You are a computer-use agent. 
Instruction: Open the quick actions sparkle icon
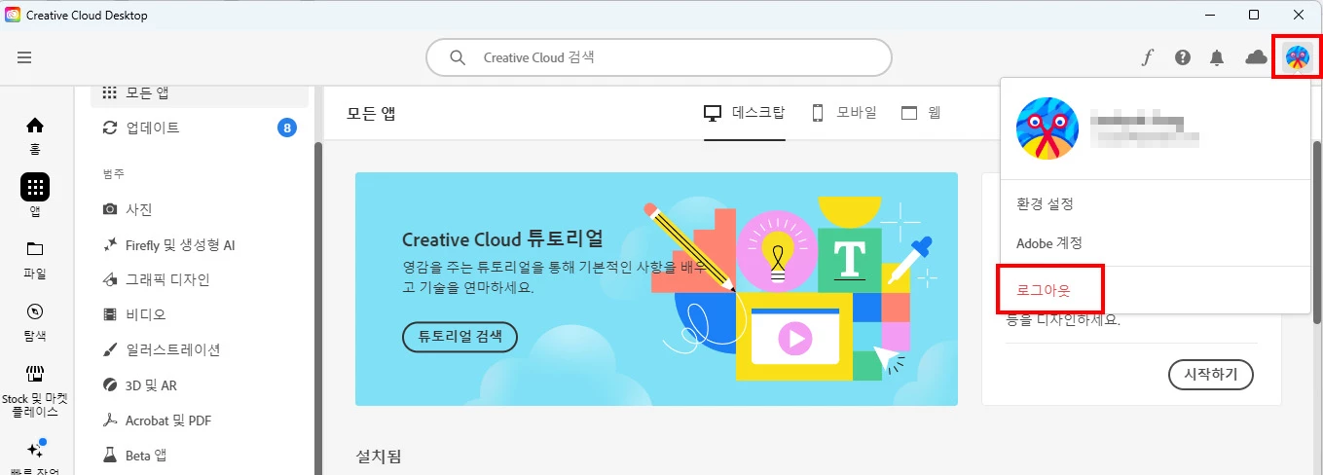coord(35,450)
